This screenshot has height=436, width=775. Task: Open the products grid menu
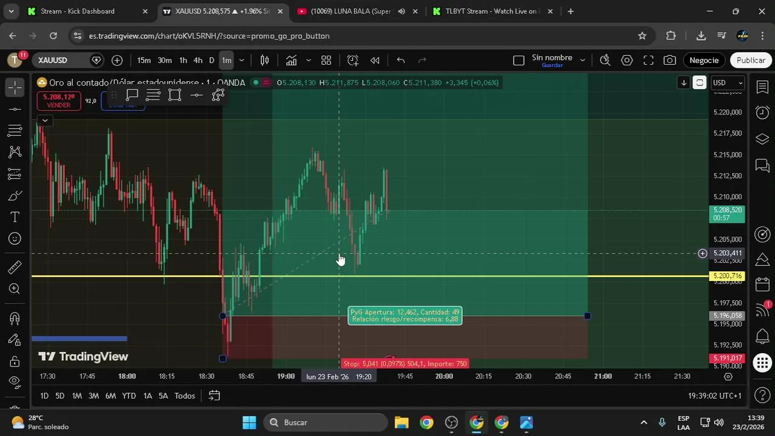[762, 363]
